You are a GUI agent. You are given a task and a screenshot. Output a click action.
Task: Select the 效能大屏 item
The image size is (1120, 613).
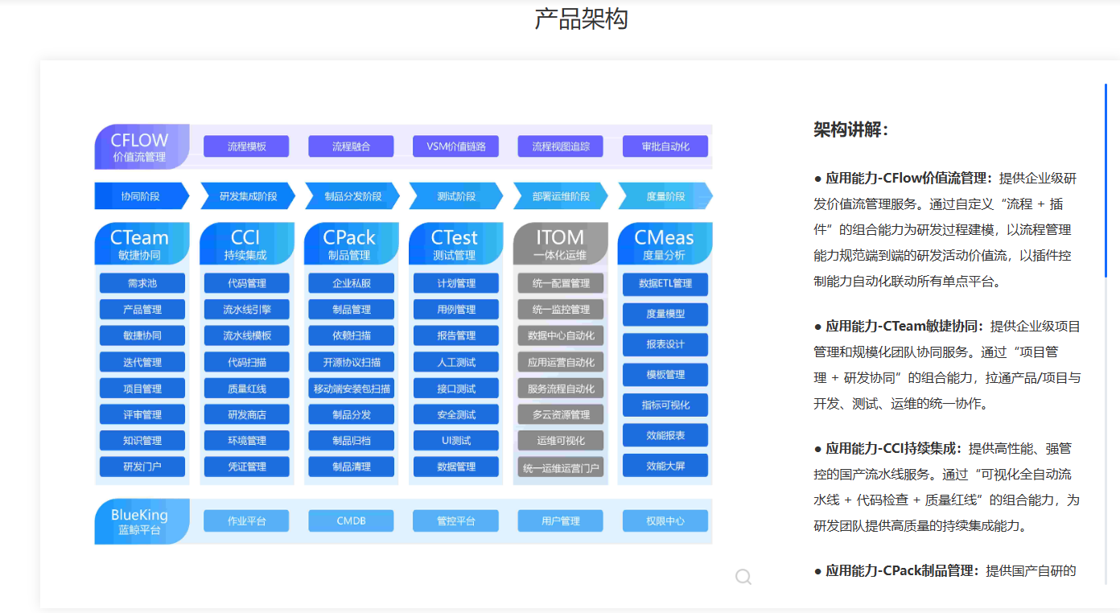665,465
